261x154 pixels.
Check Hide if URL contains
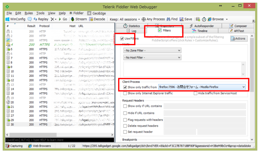click(125, 113)
